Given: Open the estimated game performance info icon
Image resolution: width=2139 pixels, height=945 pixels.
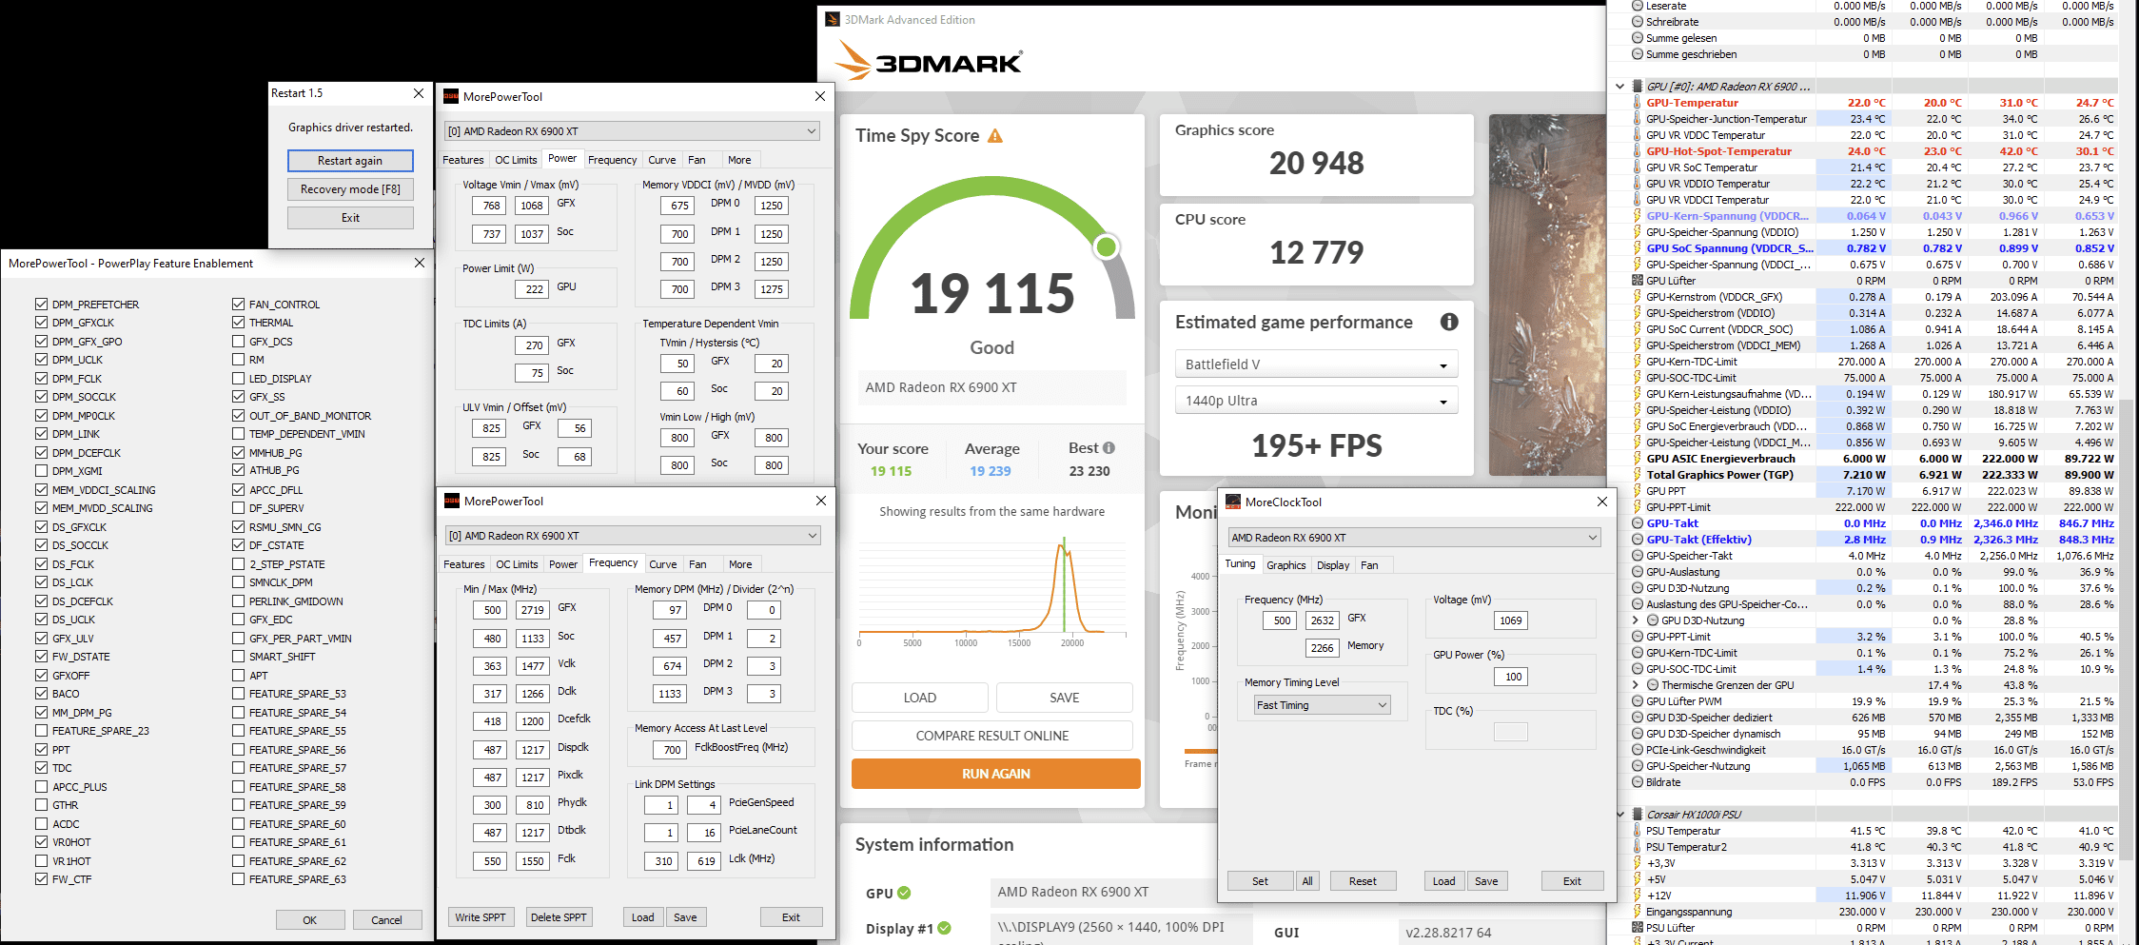Looking at the screenshot, I should tap(1449, 322).
